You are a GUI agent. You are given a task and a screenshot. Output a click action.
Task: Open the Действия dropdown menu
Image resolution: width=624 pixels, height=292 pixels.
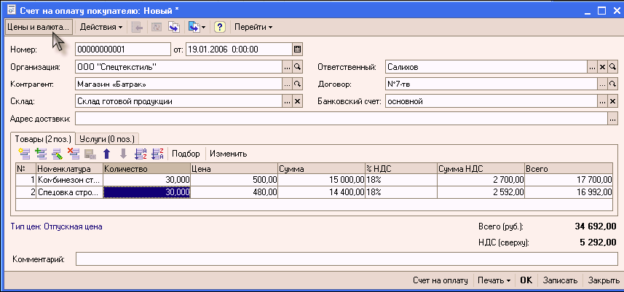100,27
